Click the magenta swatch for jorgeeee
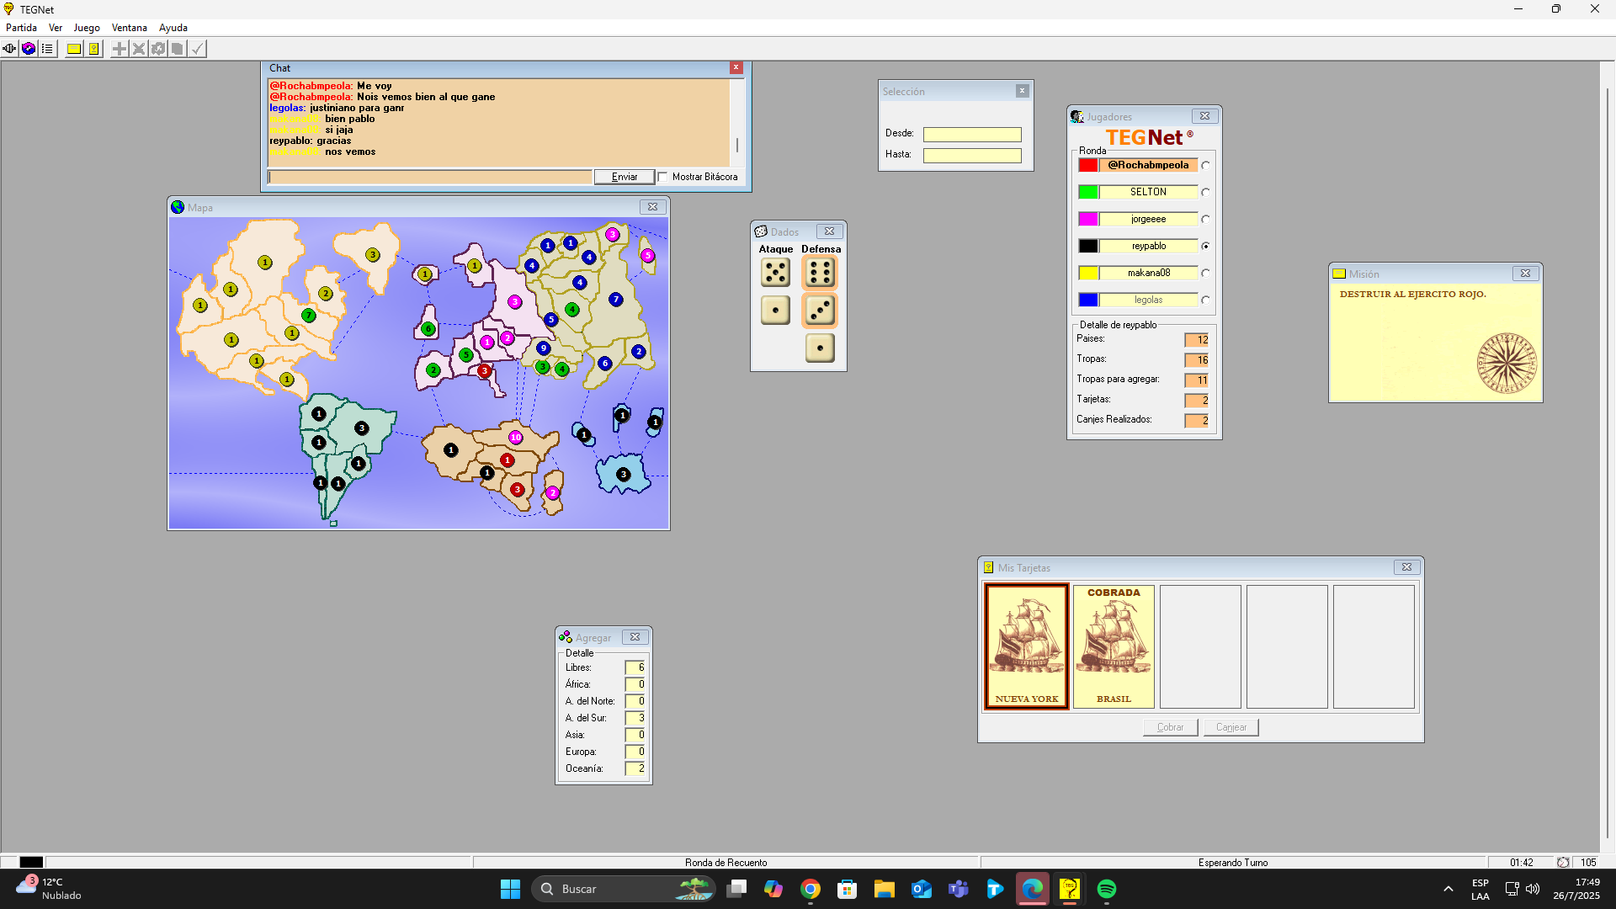 [x=1088, y=219]
